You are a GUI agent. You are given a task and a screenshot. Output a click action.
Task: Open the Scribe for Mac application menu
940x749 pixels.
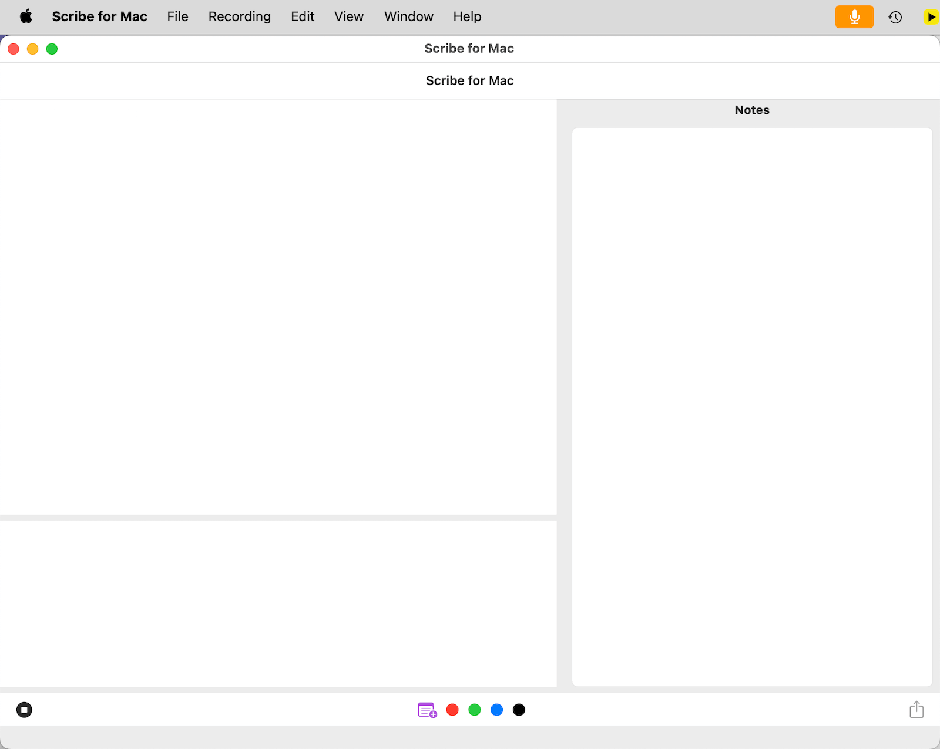99,16
